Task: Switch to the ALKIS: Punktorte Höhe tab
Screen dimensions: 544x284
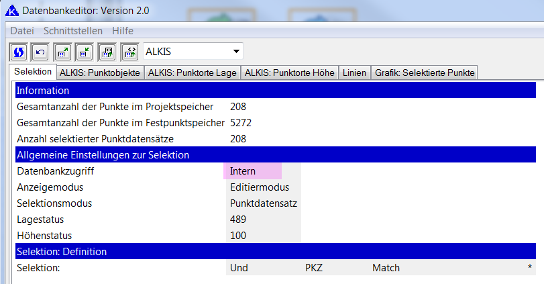Action: click(290, 73)
